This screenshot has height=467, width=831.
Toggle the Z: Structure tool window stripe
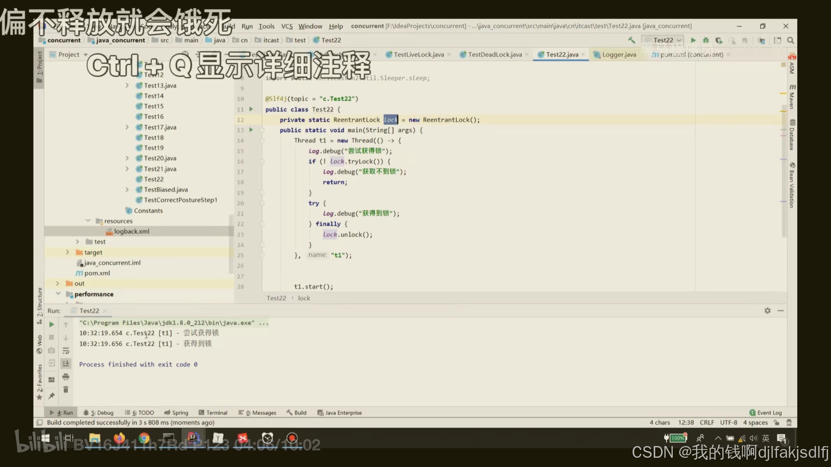(x=39, y=305)
